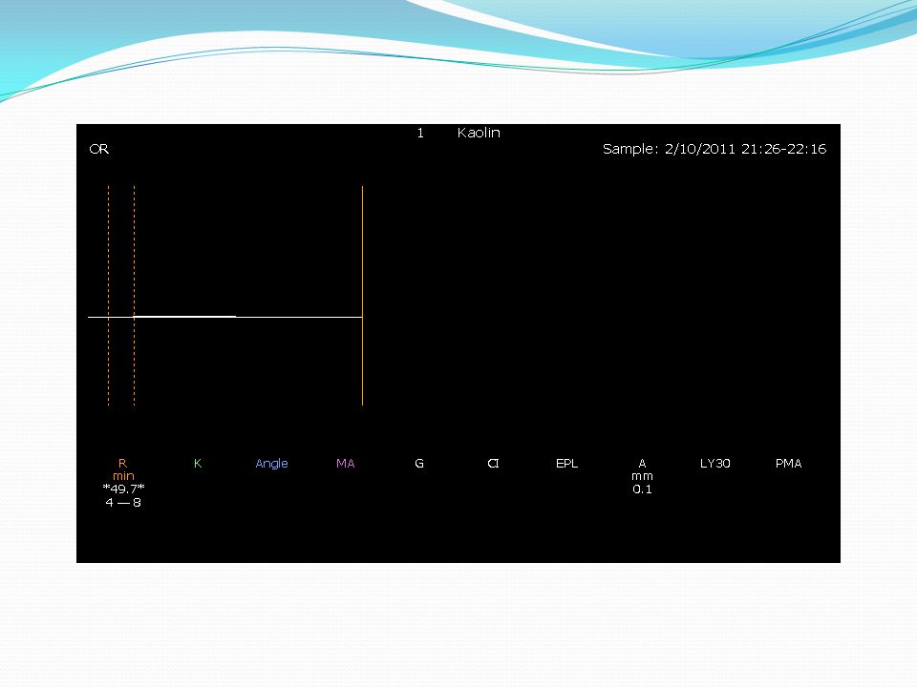The image size is (917, 687).
Task: Click the solid orange vertical marker line
Action: pyautogui.click(x=363, y=296)
